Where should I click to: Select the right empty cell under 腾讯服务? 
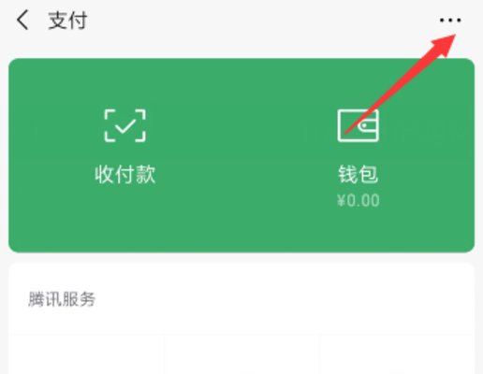(397, 354)
